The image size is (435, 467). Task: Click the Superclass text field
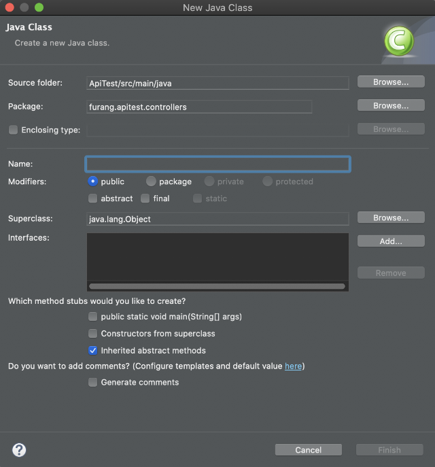coord(217,219)
